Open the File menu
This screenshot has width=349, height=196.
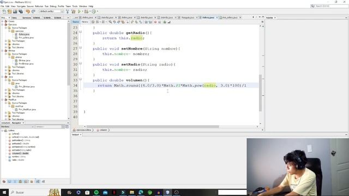click(2, 6)
